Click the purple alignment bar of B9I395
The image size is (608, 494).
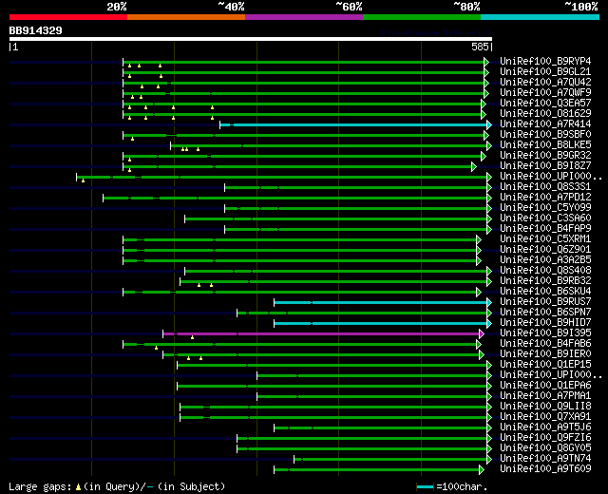click(x=321, y=333)
